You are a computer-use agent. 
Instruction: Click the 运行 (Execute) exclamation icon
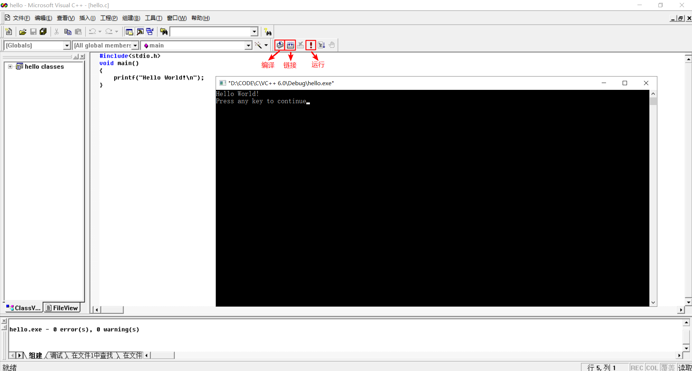(x=311, y=45)
